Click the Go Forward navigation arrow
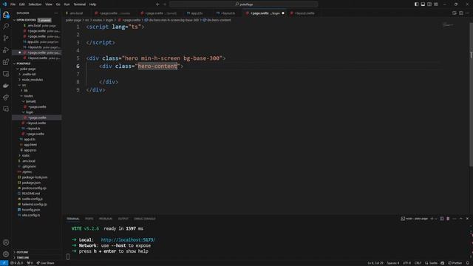 coord(165,4)
